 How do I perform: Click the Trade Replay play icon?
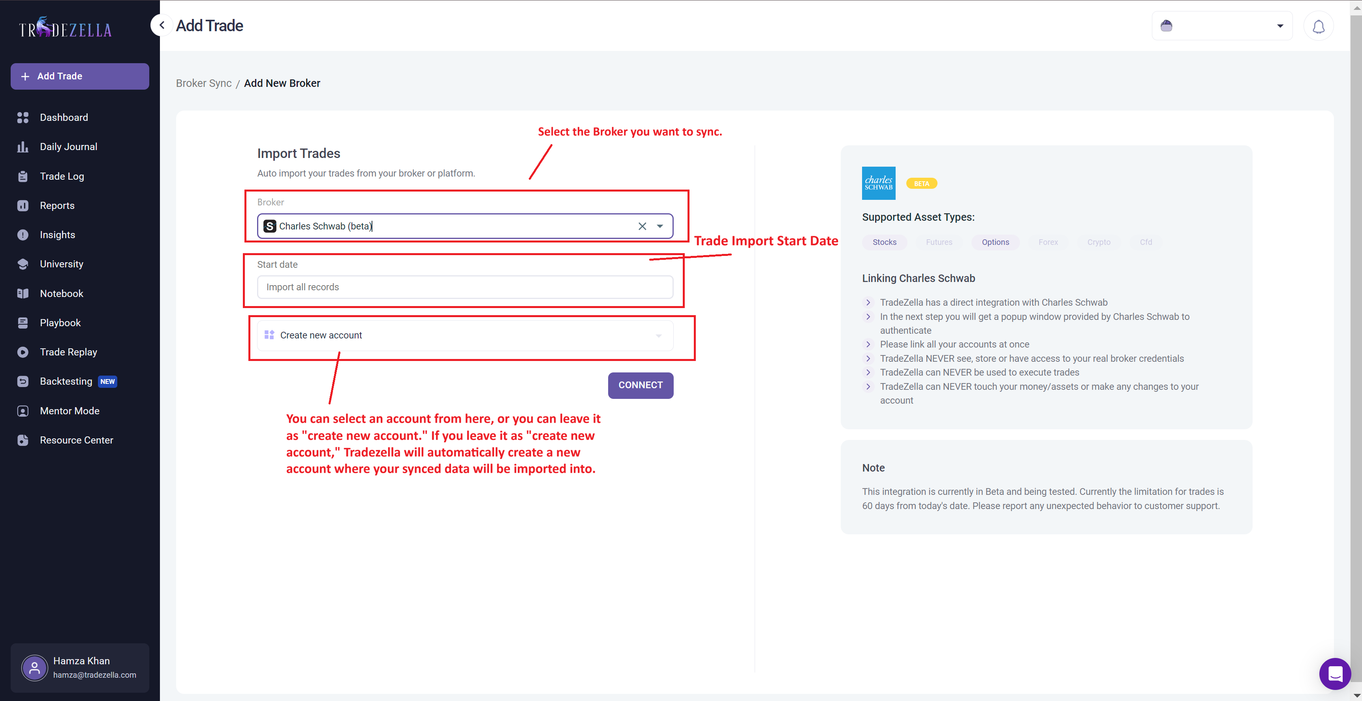23,352
